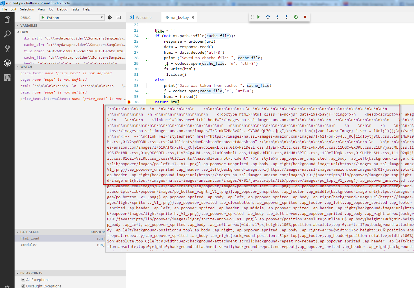
Task: Open the Debug Console
Action: 119,17
